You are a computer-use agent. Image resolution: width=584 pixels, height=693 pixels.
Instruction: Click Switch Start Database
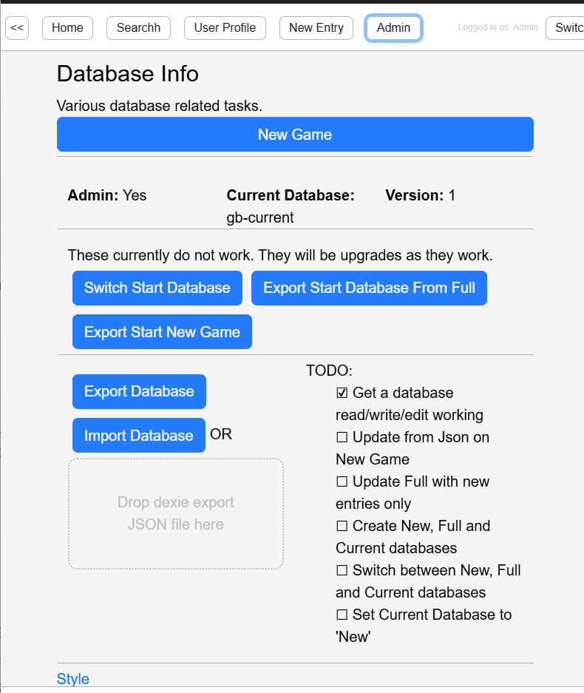pyautogui.click(x=157, y=288)
